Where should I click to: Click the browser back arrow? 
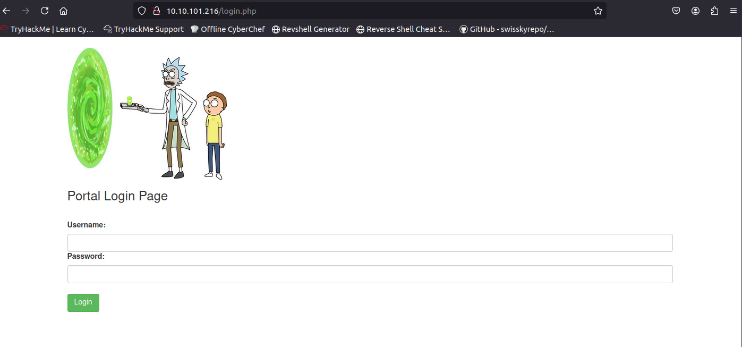point(6,11)
